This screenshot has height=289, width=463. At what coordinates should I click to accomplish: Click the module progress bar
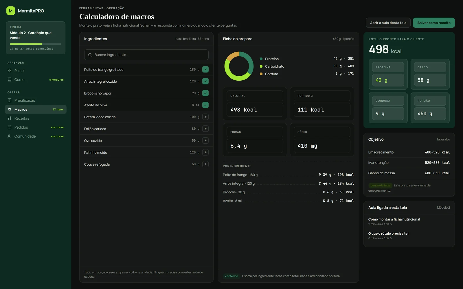pyautogui.click(x=36, y=44)
